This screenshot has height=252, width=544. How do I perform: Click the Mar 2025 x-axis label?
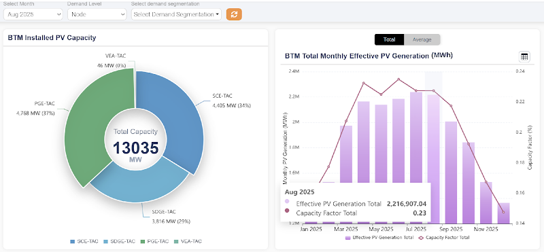click(346, 229)
